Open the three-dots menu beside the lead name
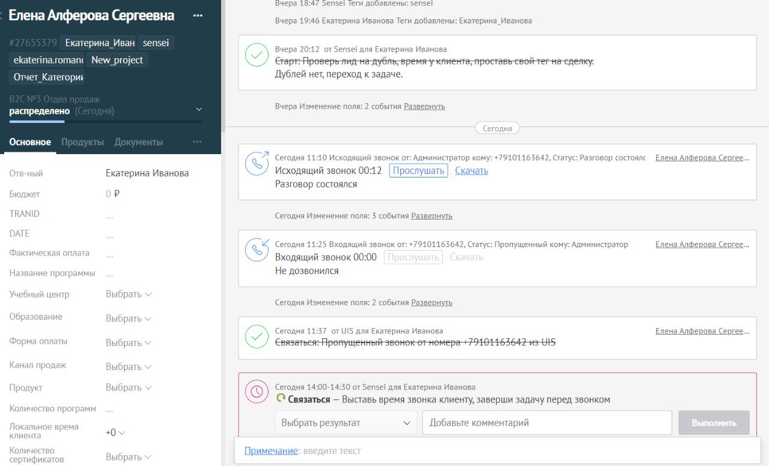This screenshot has width=769, height=466. [x=198, y=16]
